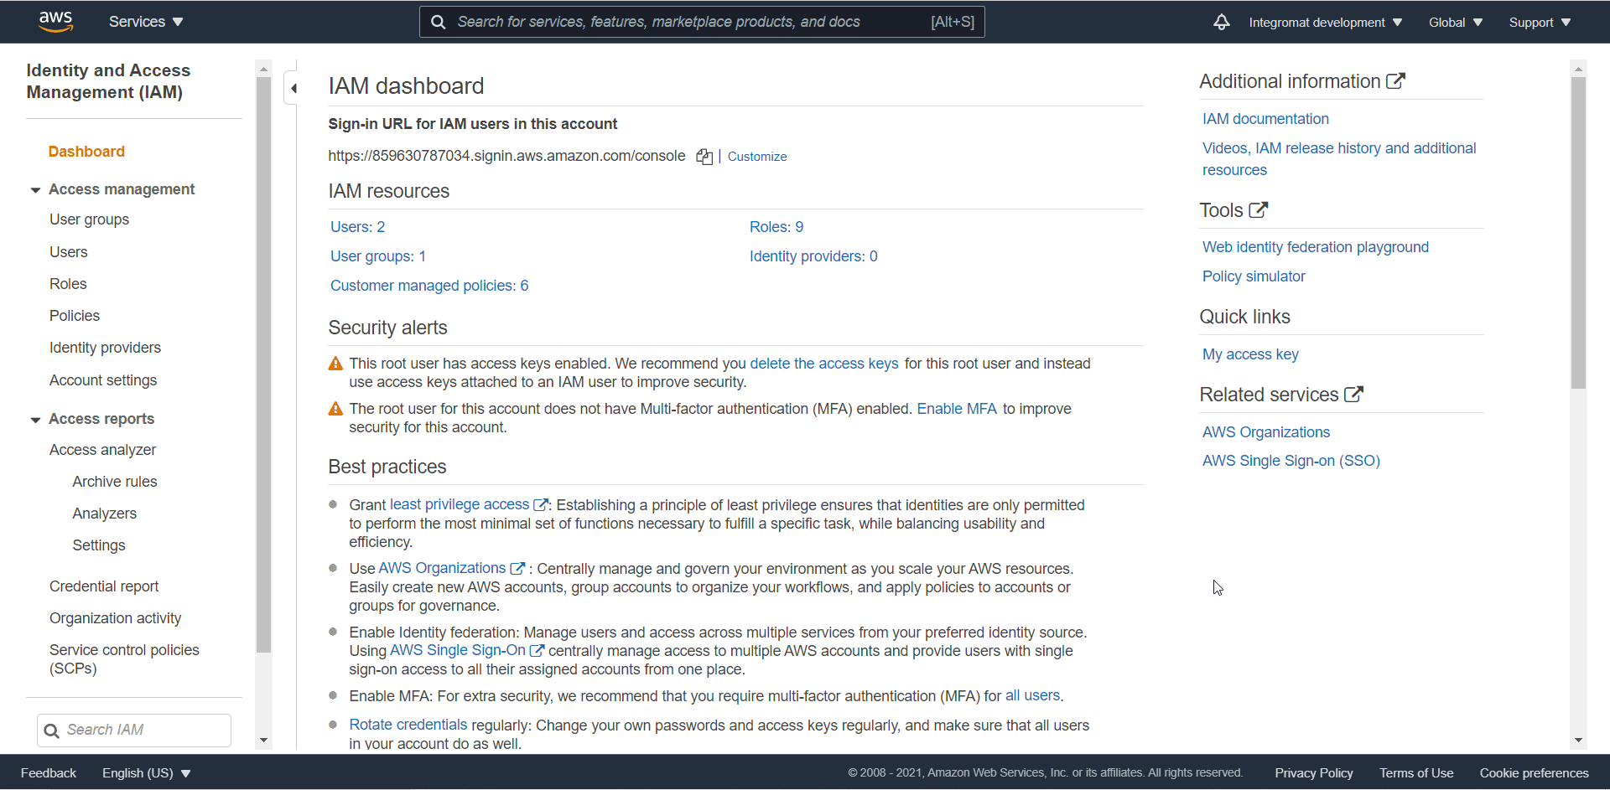The image size is (1610, 790).
Task: Collapse the IAM sidebar with the arrow
Action: coord(293,87)
